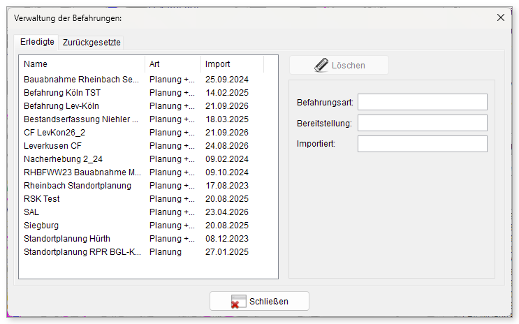Select the Befahrung Köln TST entry
The height and width of the screenshot is (324, 519).
point(148,93)
